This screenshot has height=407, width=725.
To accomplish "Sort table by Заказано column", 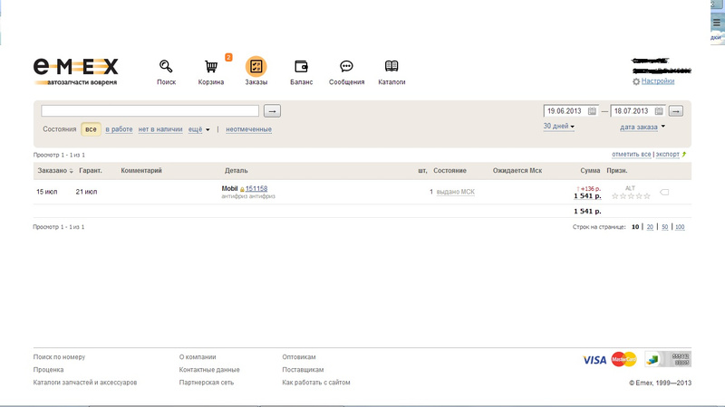I will pyautogui.click(x=53, y=170).
